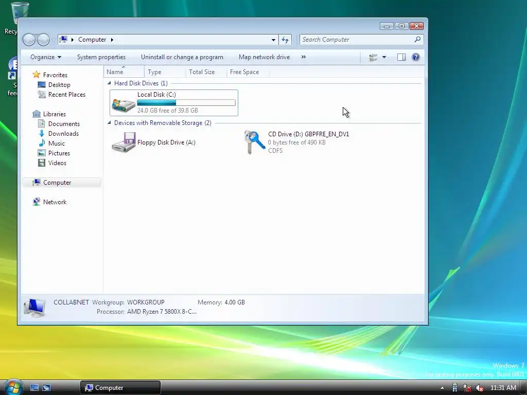The width and height of the screenshot is (527, 395).
Task: Click the AMD Ryzen 7 5800X processor text
Action: [162, 311]
